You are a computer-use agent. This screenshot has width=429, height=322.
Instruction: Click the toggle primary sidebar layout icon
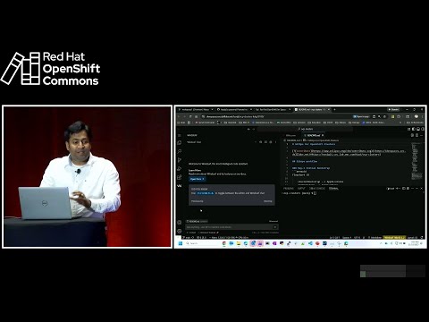pos(414,129)
